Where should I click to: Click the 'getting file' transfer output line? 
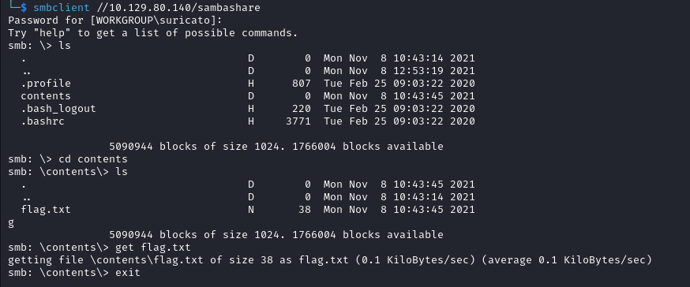pos(329,260)
